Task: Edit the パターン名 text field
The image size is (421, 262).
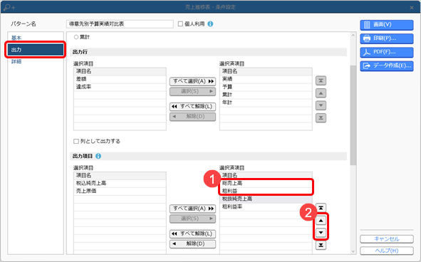Action: pos(120,24)
